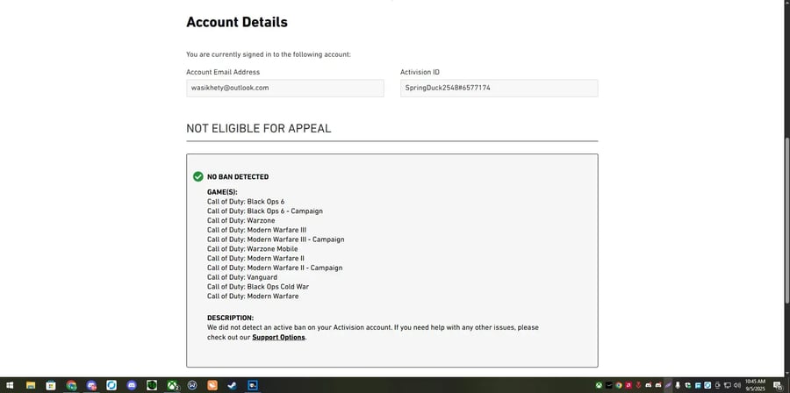Screen dimensions: 790x393
Task: Launch Microsoft Store from the taskbar
Action: pyautogui.click(x=51, y=385)
